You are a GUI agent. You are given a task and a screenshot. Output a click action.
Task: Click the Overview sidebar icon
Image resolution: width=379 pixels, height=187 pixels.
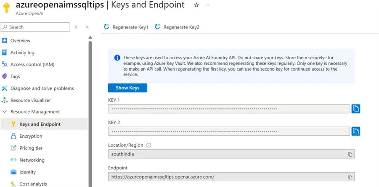point(4,41)
